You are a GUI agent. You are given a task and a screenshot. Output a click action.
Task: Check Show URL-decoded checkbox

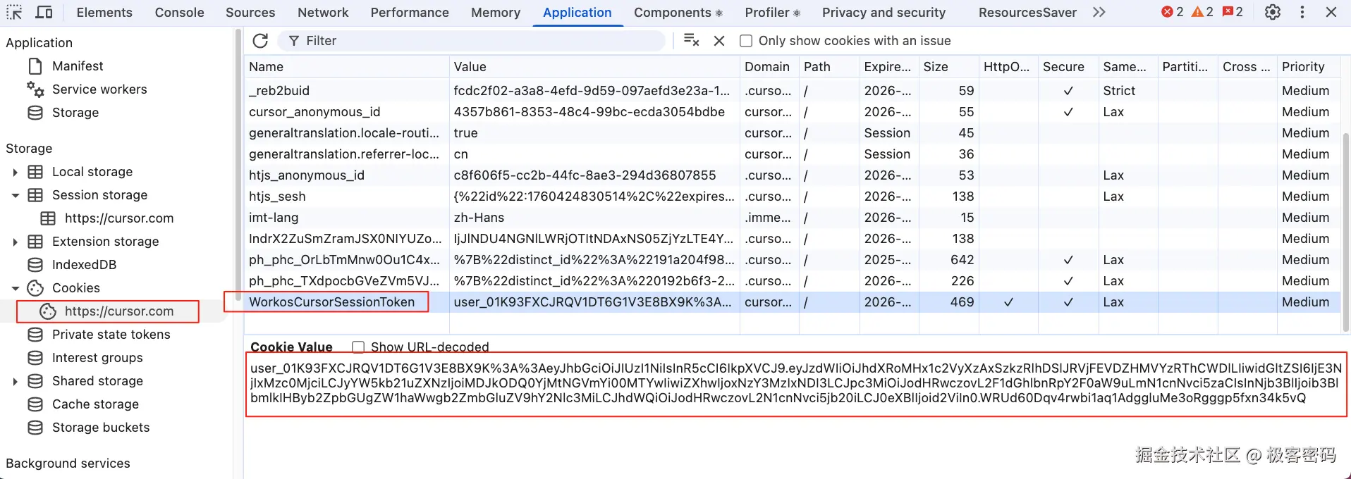coord(358,347)
